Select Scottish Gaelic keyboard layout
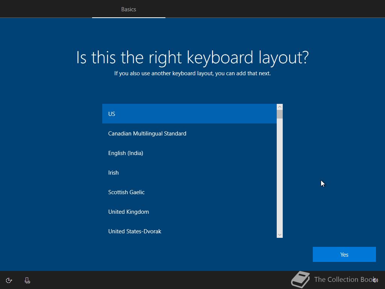 point(189,192)
